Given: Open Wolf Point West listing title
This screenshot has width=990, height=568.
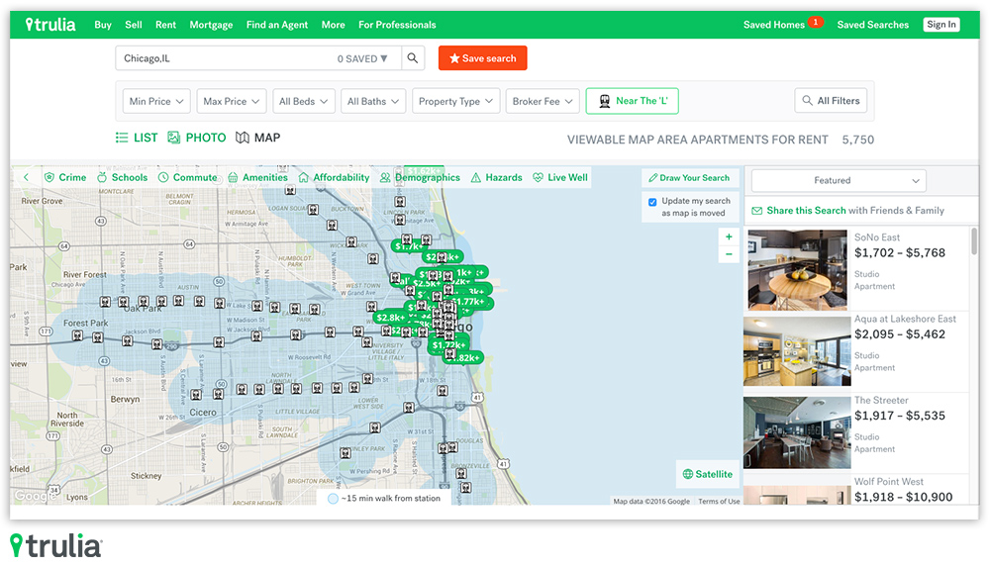Looking at the screenshot, I should [x=888, y=482].
